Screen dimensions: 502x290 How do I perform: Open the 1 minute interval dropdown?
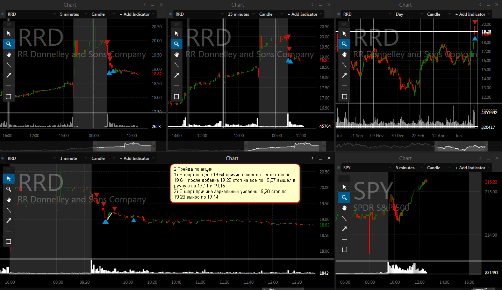click(73, 158)
